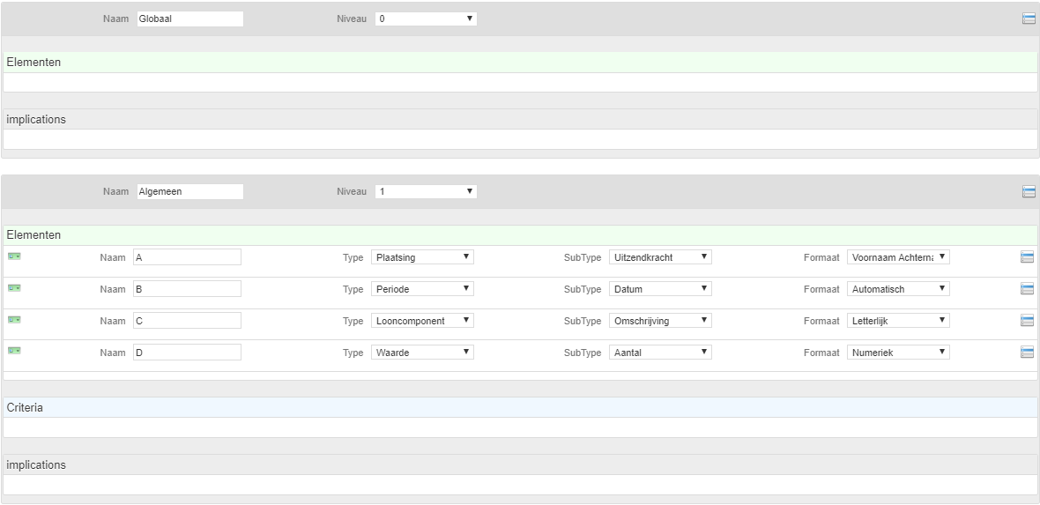Click the Elementen header in Globaal section

tap(520, 63)
